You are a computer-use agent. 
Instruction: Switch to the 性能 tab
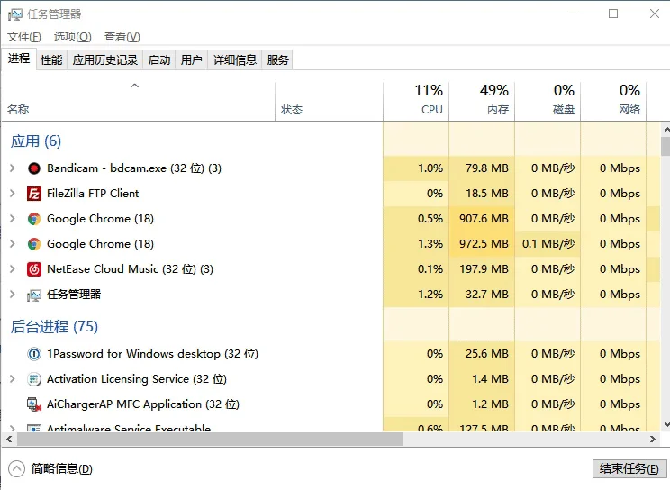tap(51, 59)
